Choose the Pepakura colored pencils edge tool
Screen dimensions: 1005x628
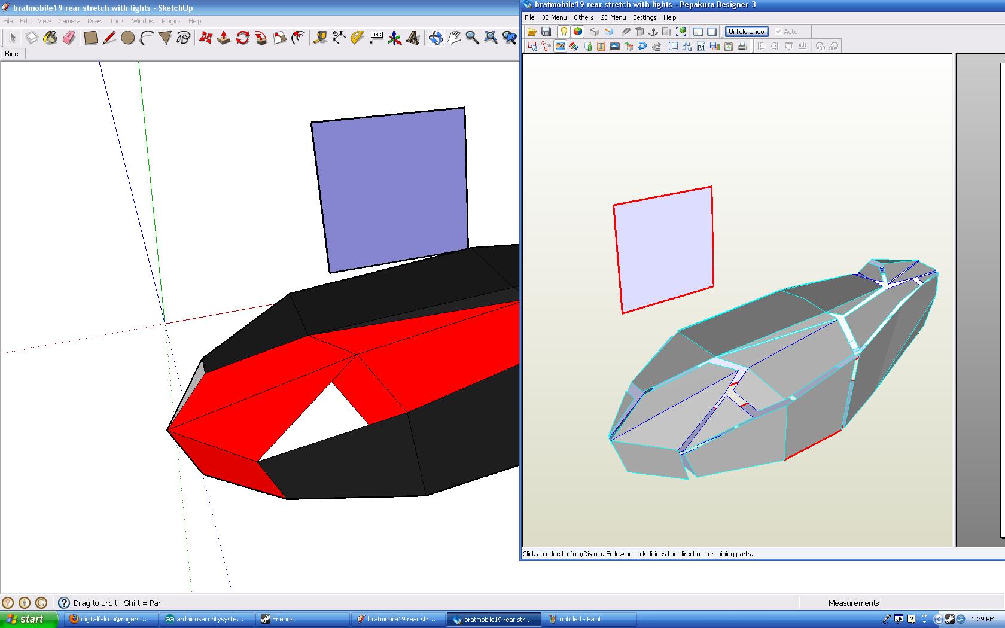point(574,46)
